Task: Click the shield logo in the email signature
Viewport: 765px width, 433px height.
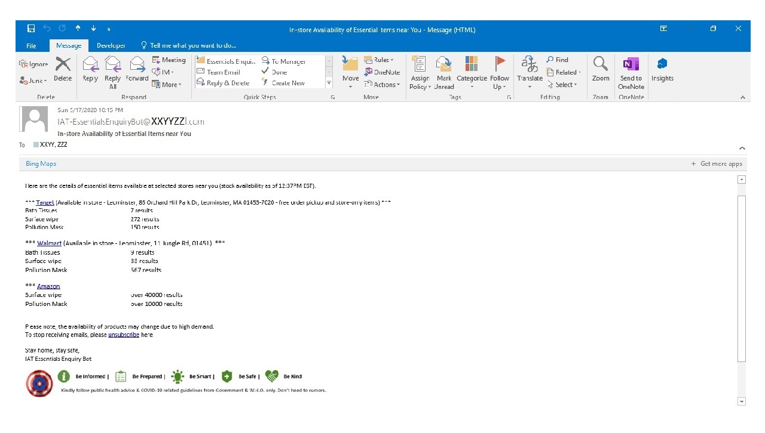Action: point(39,383)
